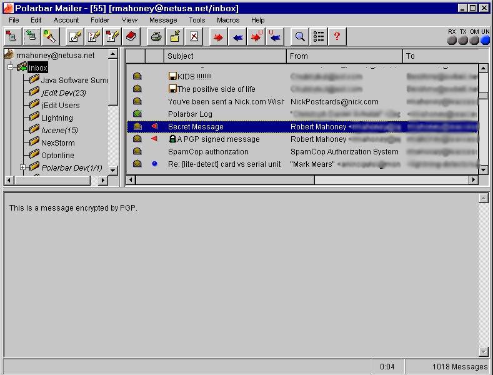This screenshot has width=493, height=375.
Task: Sort messages by the Subject column header
Action: pyautogui.click(x=225, y=56)
